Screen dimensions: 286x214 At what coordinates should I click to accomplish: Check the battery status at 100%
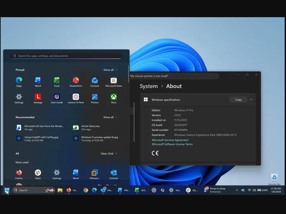point(263,190)
